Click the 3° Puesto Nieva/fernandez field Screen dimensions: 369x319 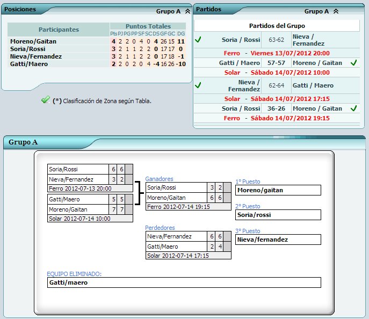tap(278, 240)
